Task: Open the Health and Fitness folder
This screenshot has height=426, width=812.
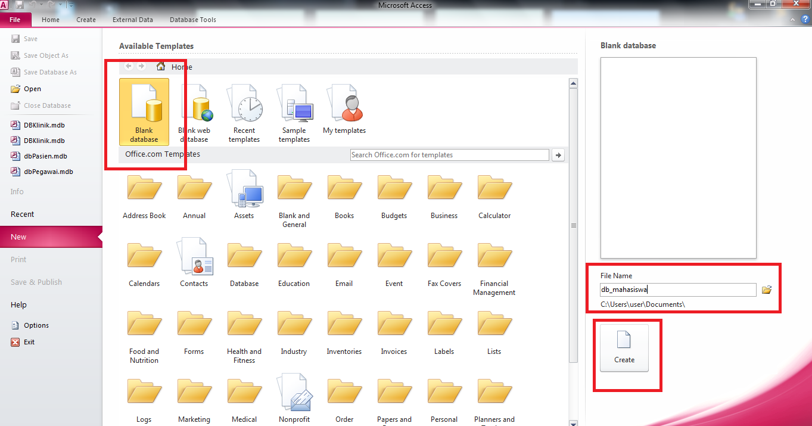Action: [244, 337]
